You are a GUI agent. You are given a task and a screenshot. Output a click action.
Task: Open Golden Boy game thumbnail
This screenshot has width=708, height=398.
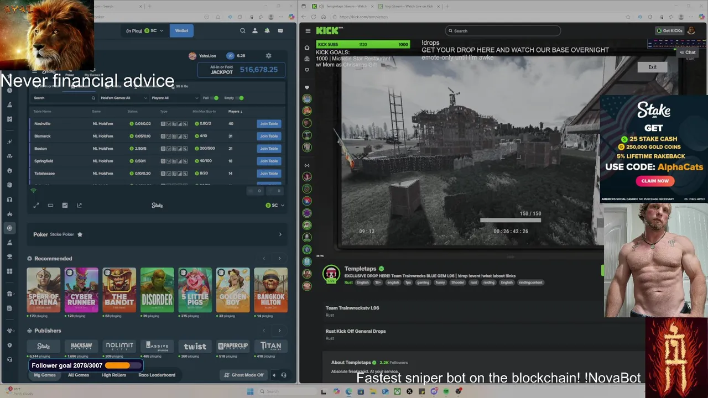click(x=233, y=290)
